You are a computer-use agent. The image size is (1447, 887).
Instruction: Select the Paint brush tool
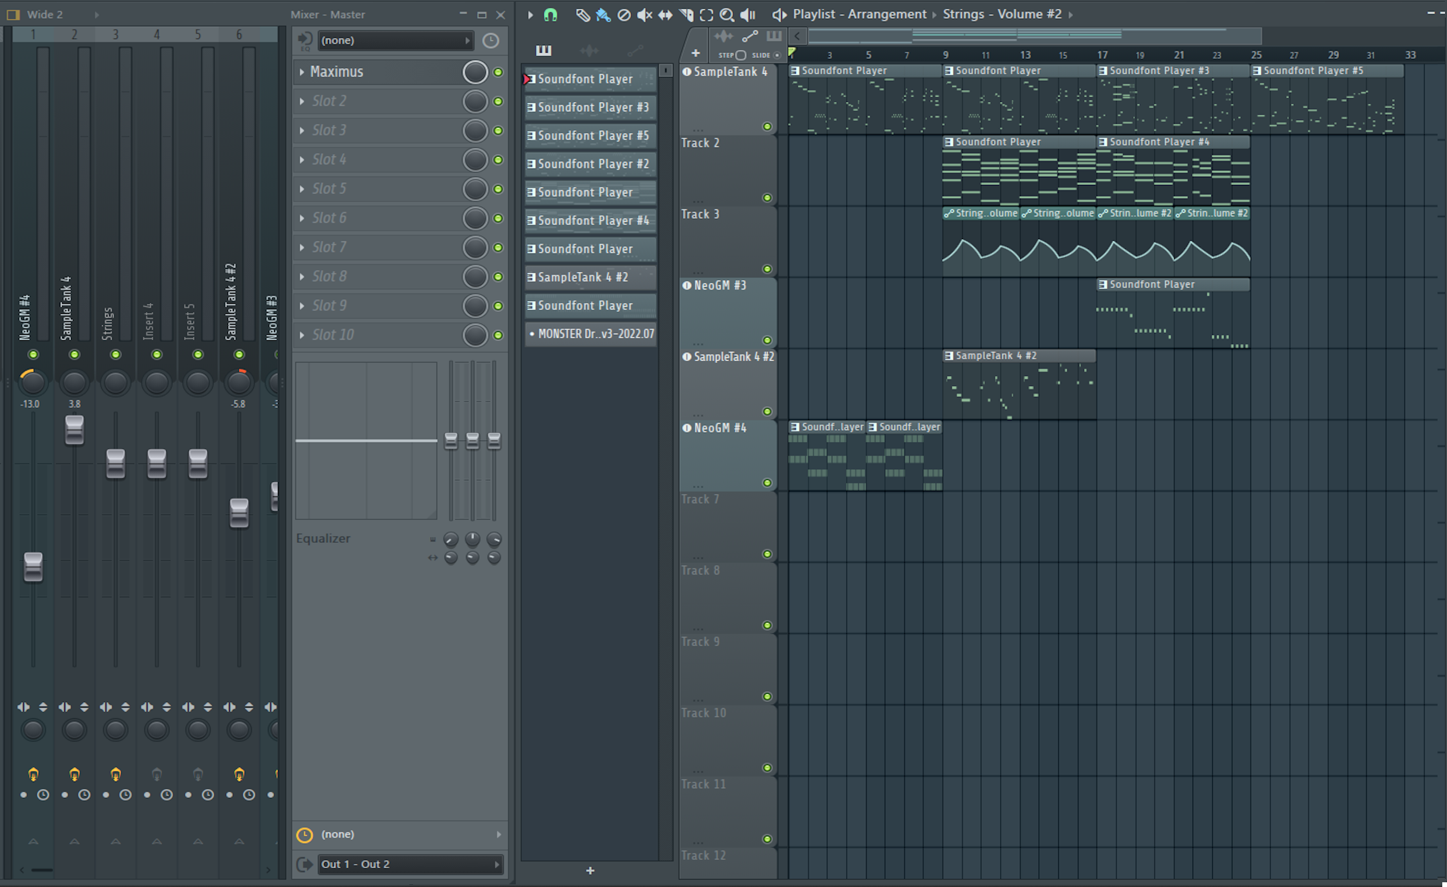pyautogui.click(x=603, y=14)
